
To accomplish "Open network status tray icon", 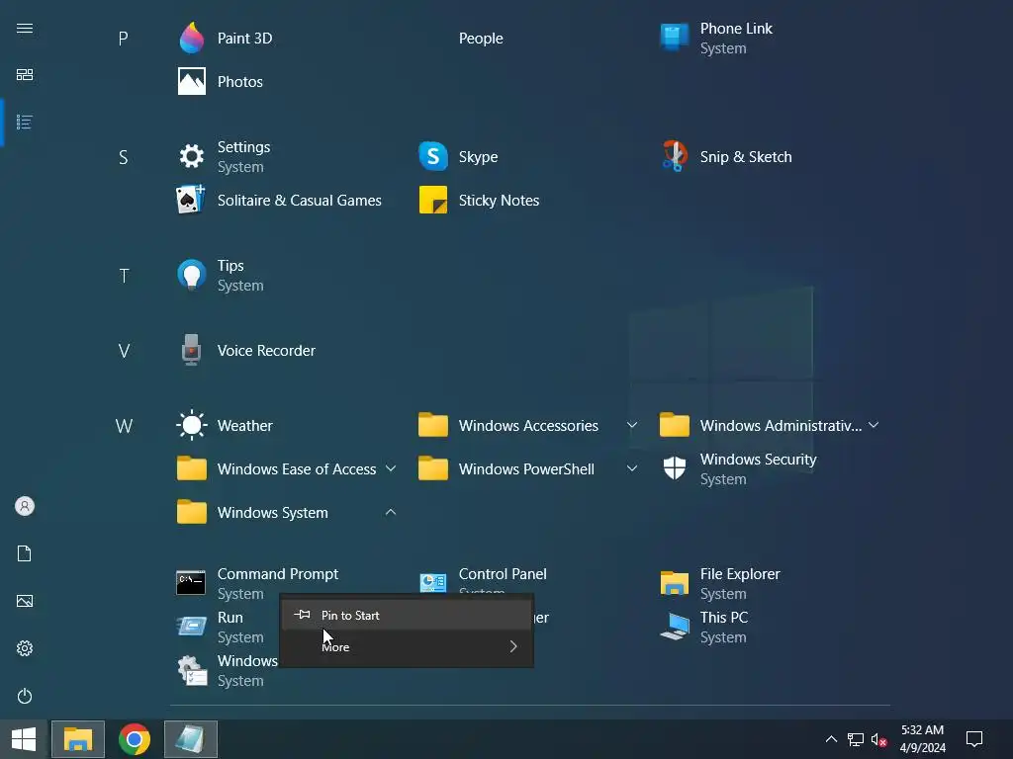I will [856, 739].
